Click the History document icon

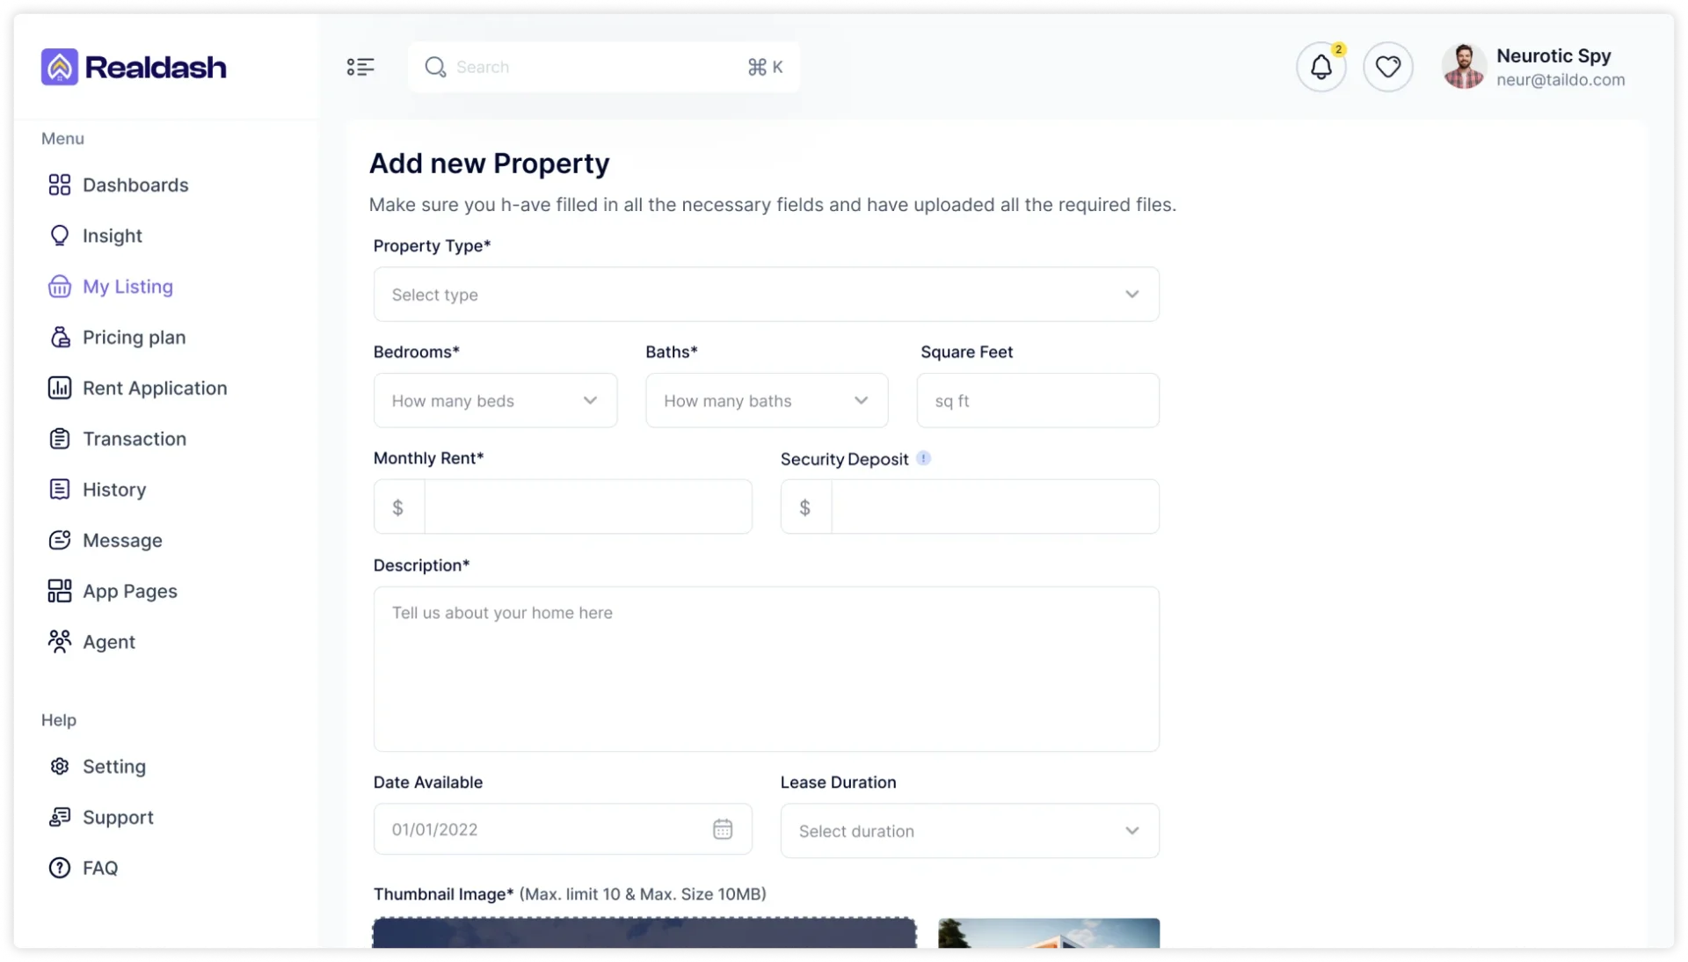point(60,490)
